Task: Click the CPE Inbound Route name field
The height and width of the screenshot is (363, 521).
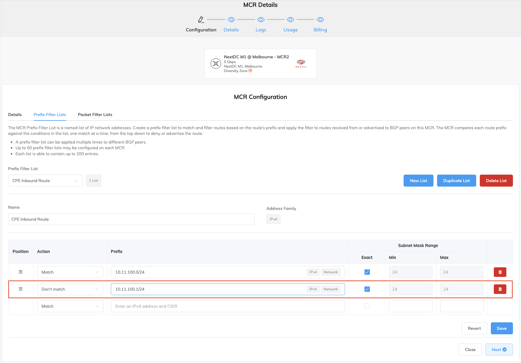Action: tap(131, 219)
